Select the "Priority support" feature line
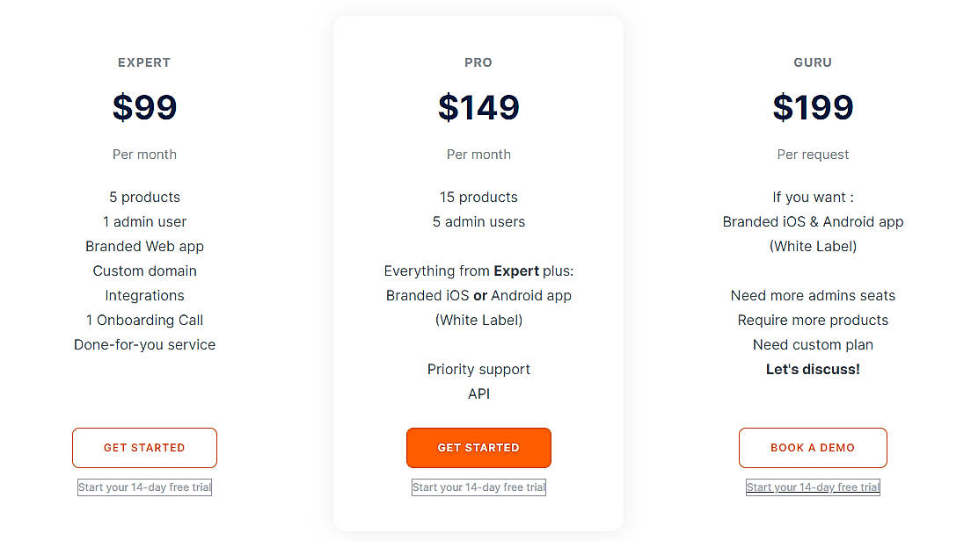The width and height of the screenshot is (971, 541). coord(478,369)
